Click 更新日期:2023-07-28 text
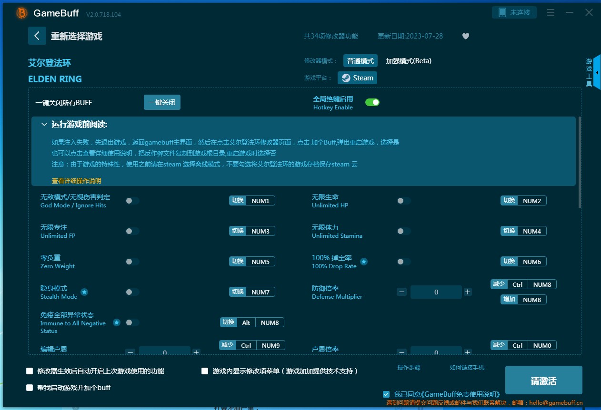Image resolution: width=601 pixels, height=410 pixels. pos(410,36)
